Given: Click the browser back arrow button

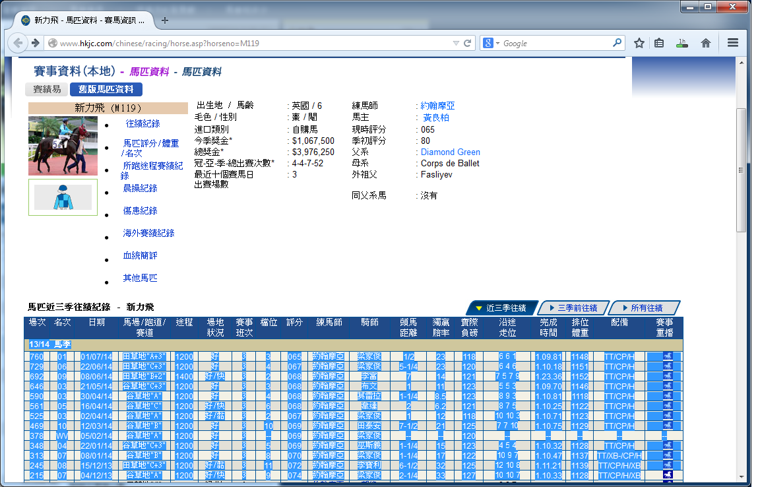Looking at the screenshot, I should (19, 43).
